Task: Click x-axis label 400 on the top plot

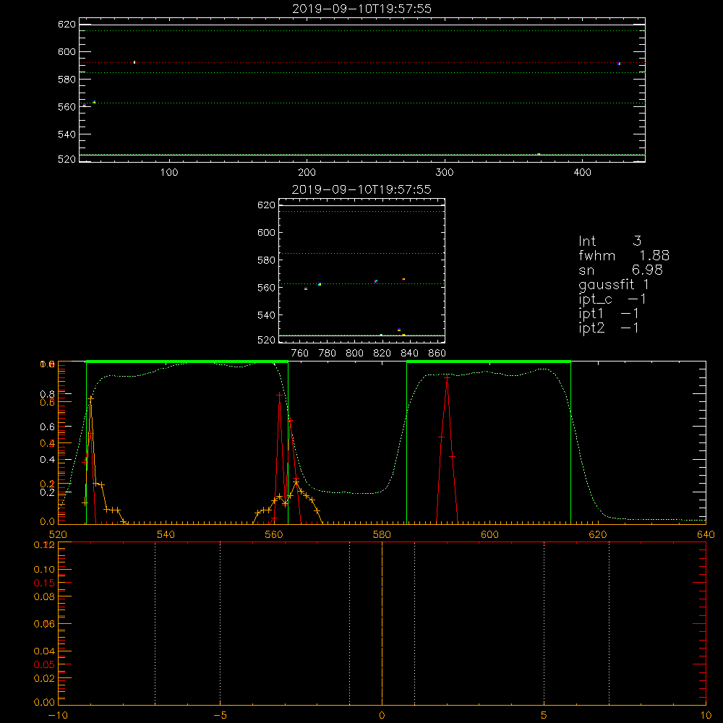Action: coord(582,173)
